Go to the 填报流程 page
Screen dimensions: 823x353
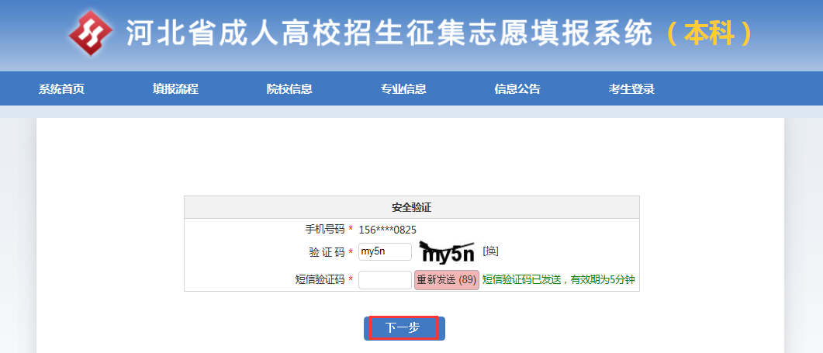(175, 89)
